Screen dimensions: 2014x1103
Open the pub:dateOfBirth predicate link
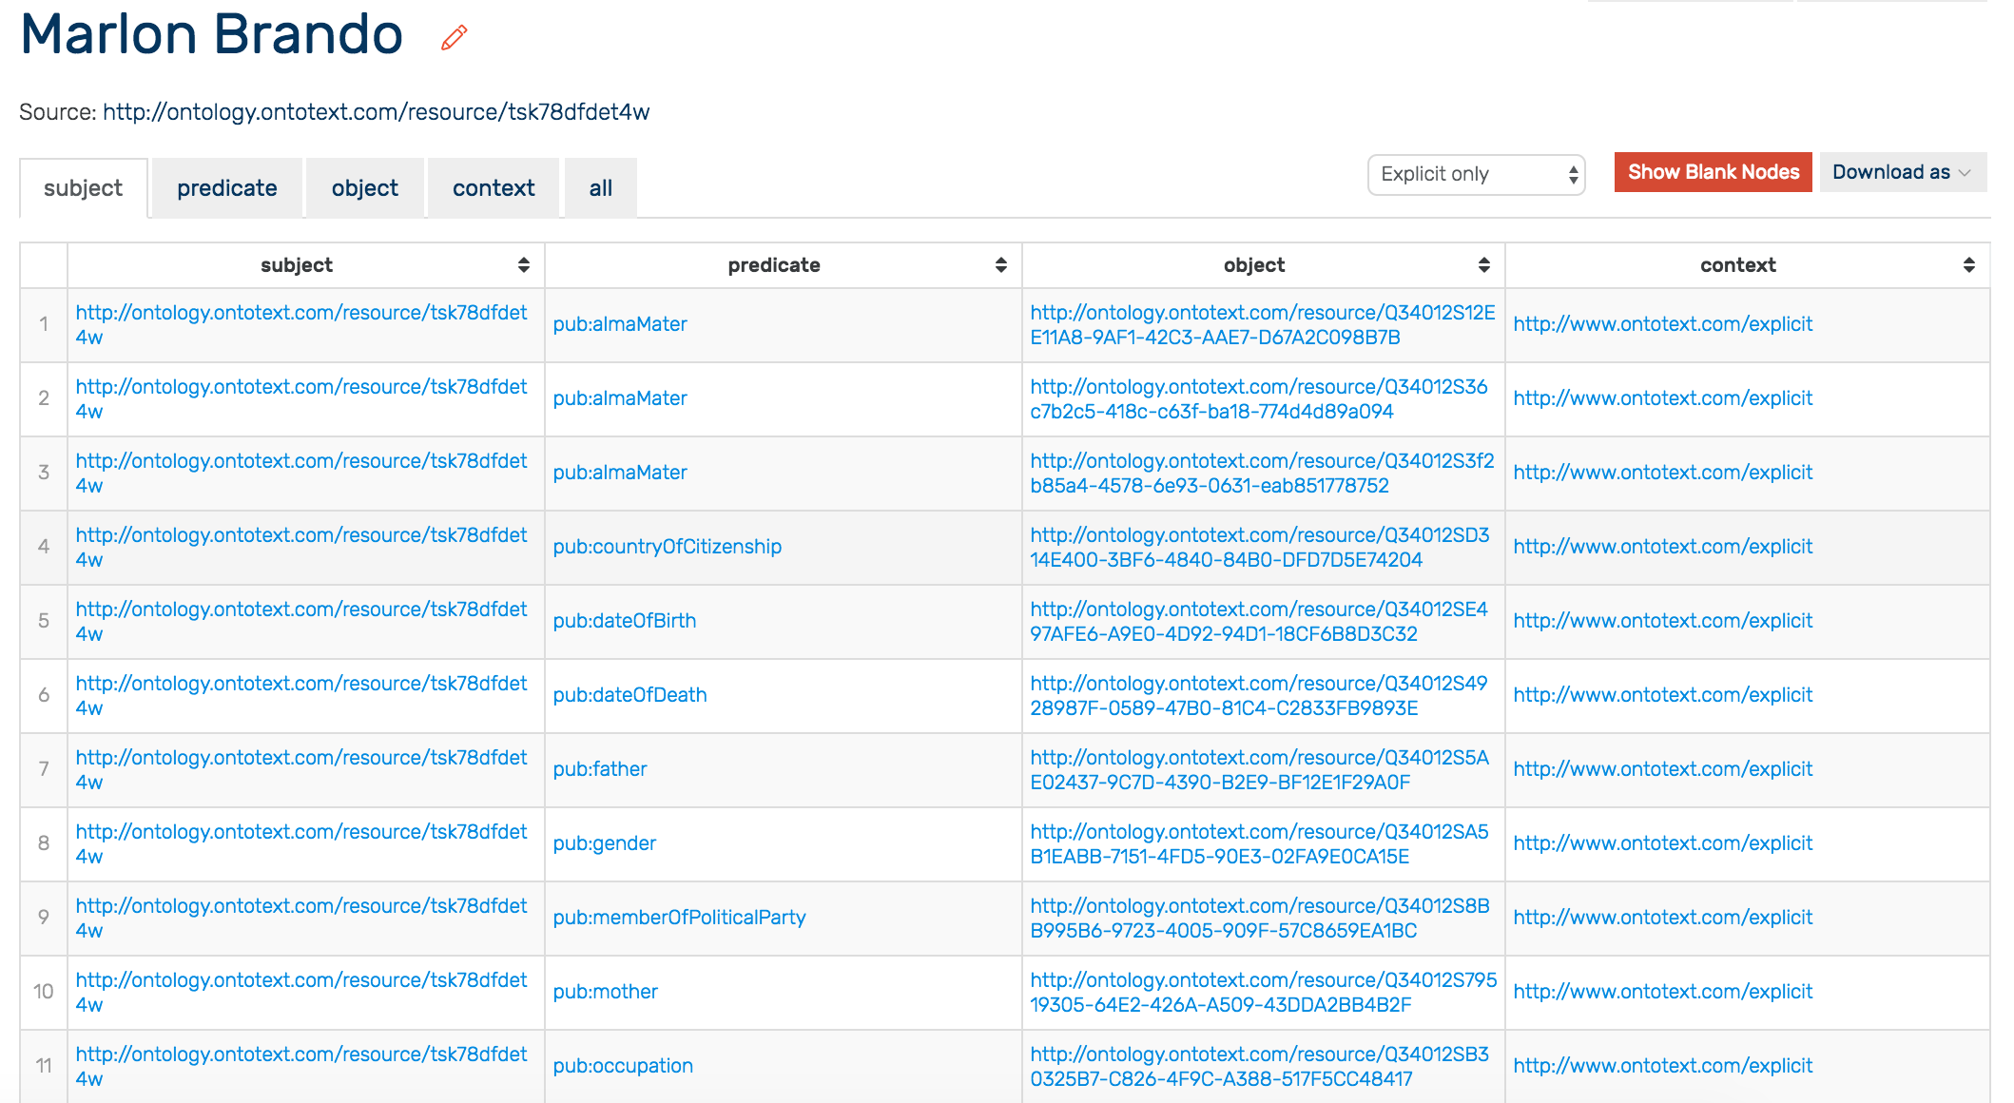tap(625, 621)
